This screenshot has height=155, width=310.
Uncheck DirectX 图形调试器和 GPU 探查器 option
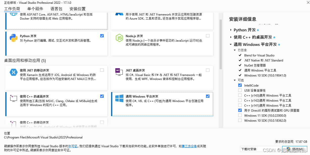[x=240, y=110]
